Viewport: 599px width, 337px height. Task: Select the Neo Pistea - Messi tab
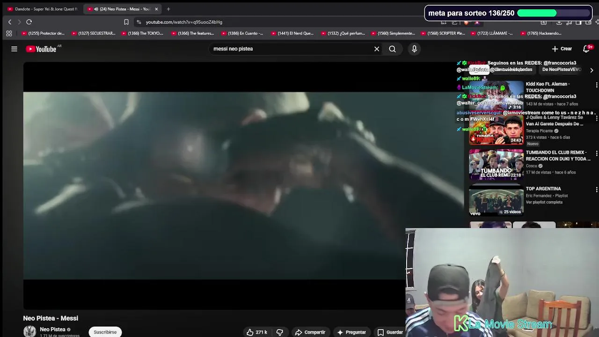122,9
